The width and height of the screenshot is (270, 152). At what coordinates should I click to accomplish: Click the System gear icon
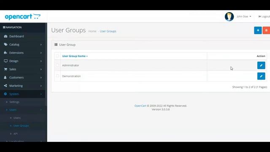pyautogui.click(x=5, y=94)
